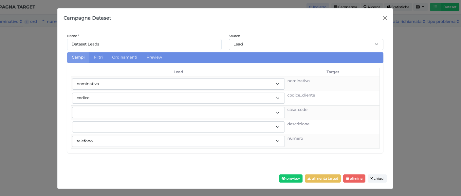The image size is (461, 196).
Task: Click the Campagna toolbar button in the background
Action: click(x=345, y=7)
